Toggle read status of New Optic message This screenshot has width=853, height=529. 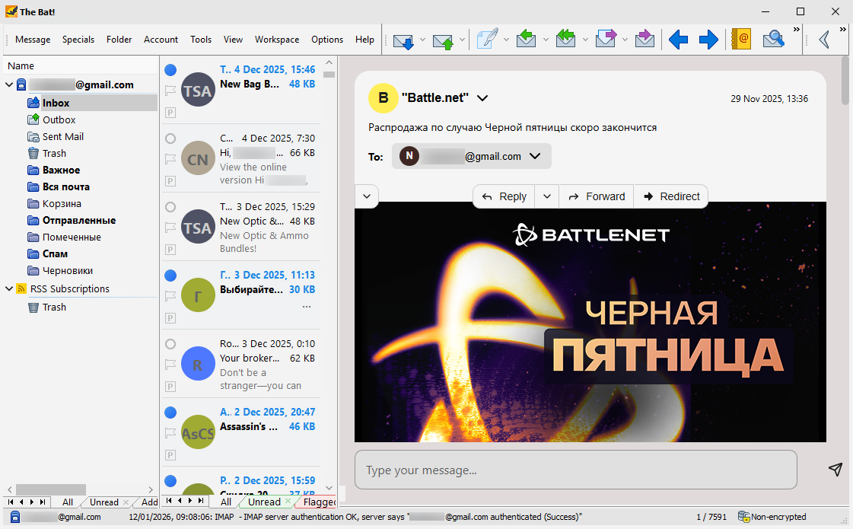click(x=170, y=207)
